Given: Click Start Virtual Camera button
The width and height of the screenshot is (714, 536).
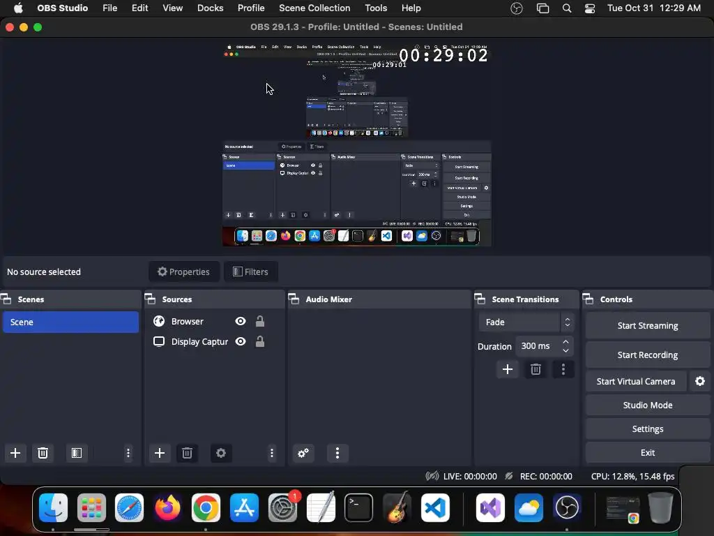Looking at the screenshot, I should [x=636, y=381].
